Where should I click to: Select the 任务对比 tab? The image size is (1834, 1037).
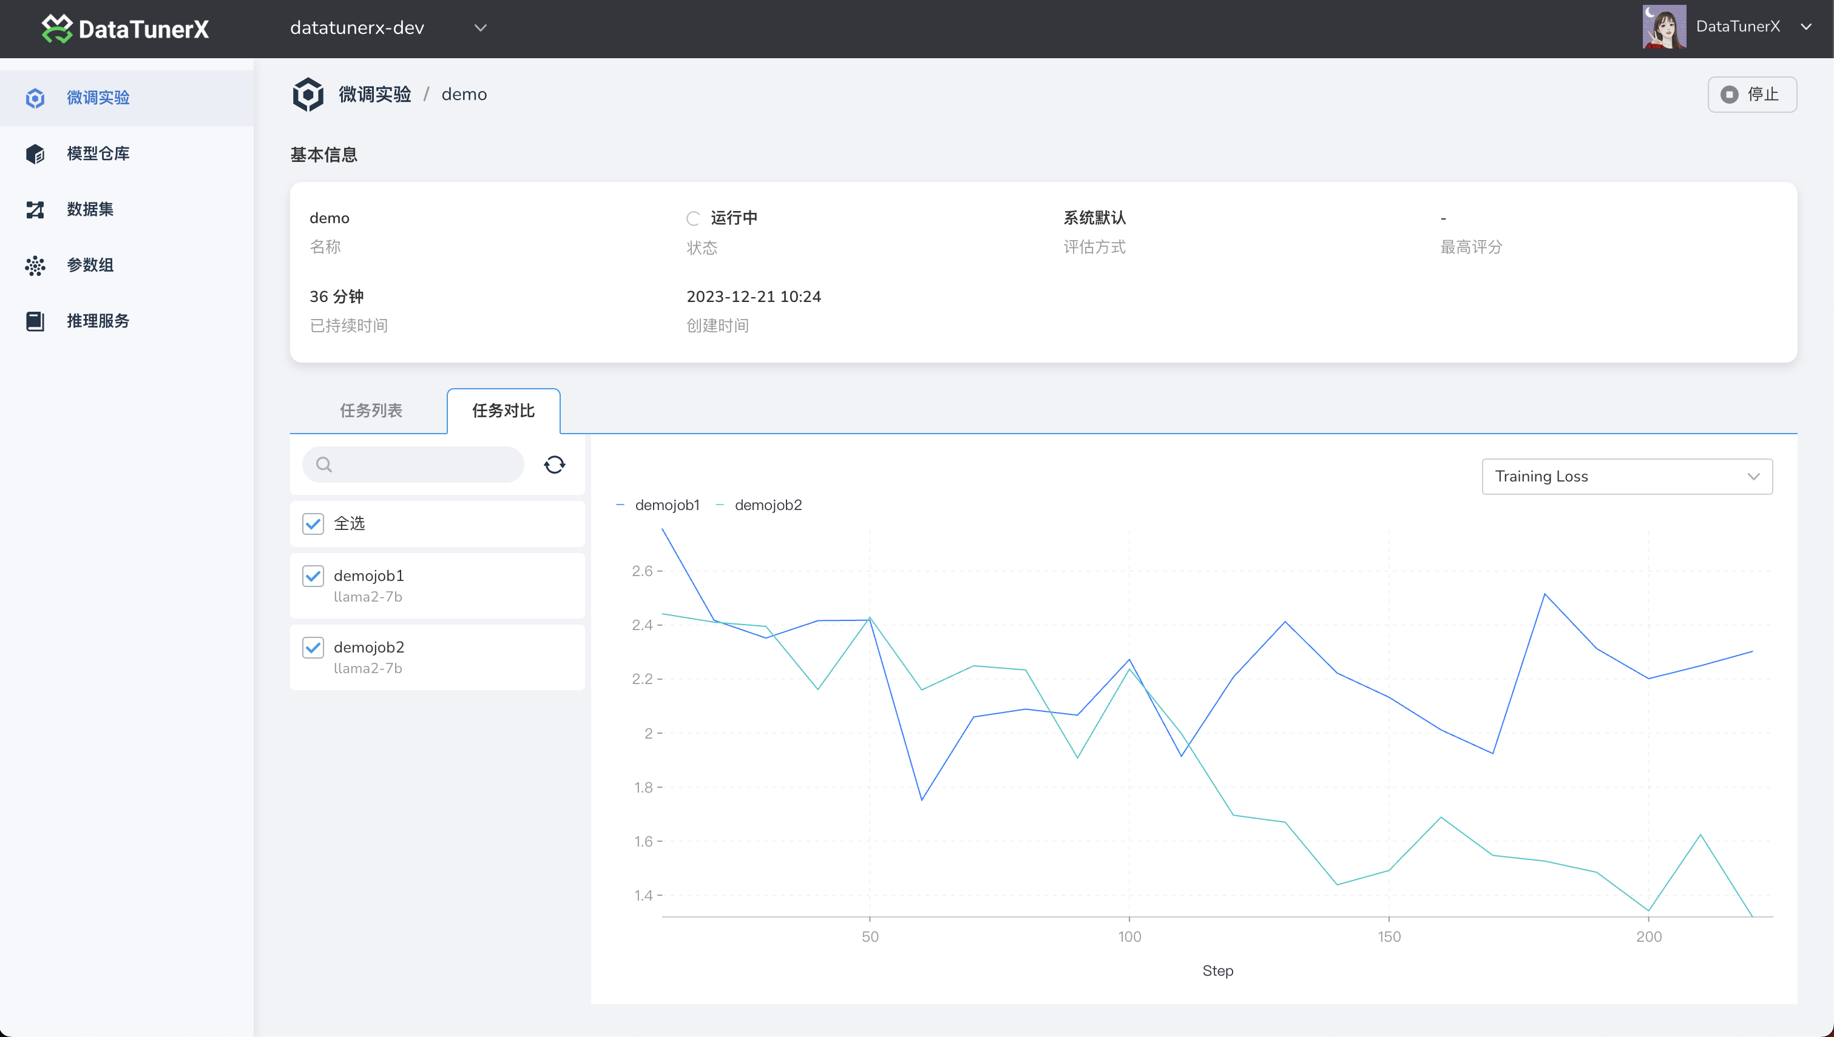point(503,411)
